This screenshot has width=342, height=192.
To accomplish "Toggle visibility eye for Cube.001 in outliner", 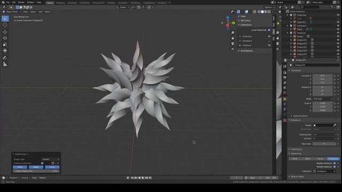I will [338, 22].
